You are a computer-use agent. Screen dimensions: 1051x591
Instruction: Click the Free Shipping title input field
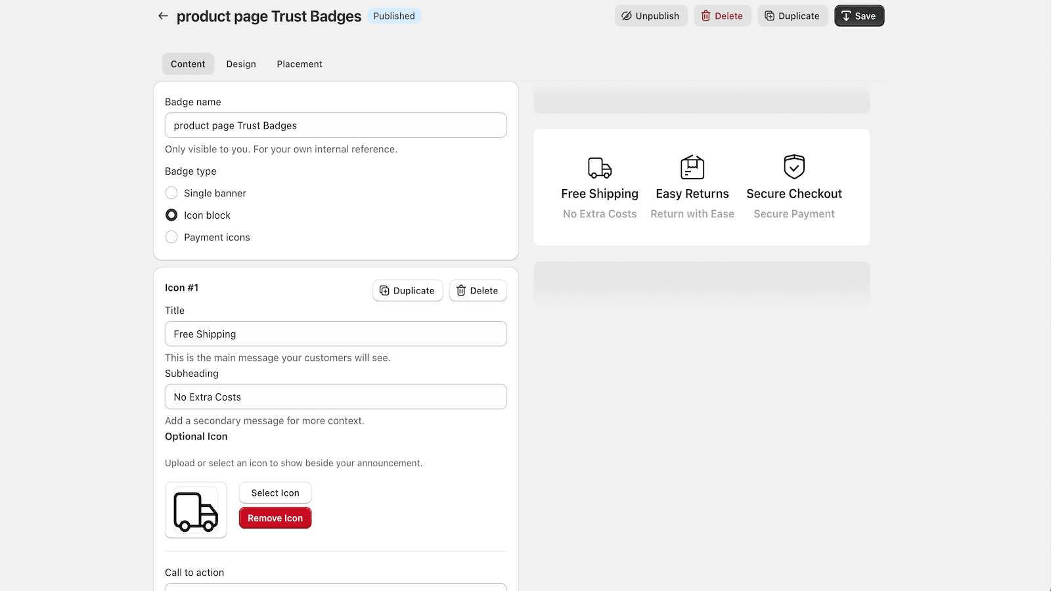pos(336,334)
